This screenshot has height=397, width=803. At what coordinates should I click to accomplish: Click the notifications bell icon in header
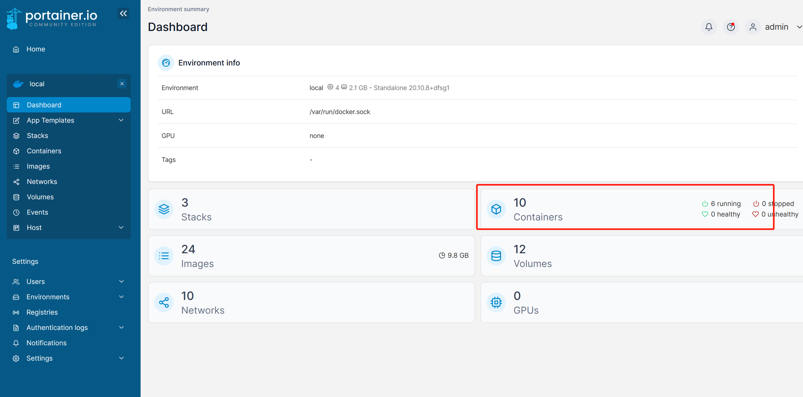pos(708,27)
